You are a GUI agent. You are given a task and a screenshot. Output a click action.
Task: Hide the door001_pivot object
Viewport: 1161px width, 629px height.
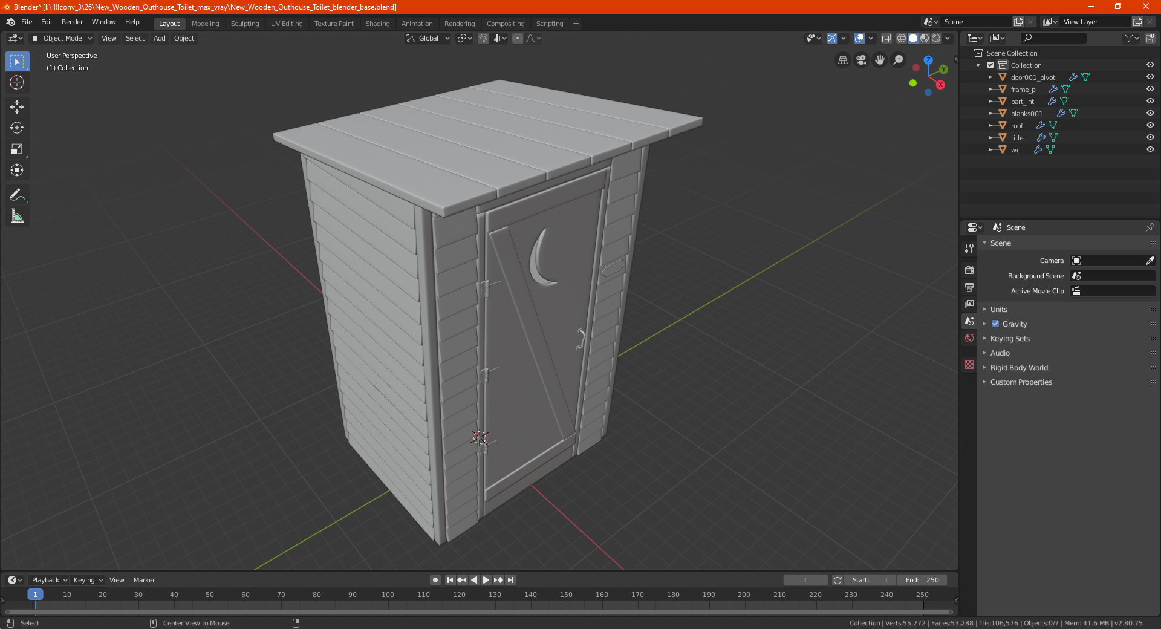tap(1150, 77)
